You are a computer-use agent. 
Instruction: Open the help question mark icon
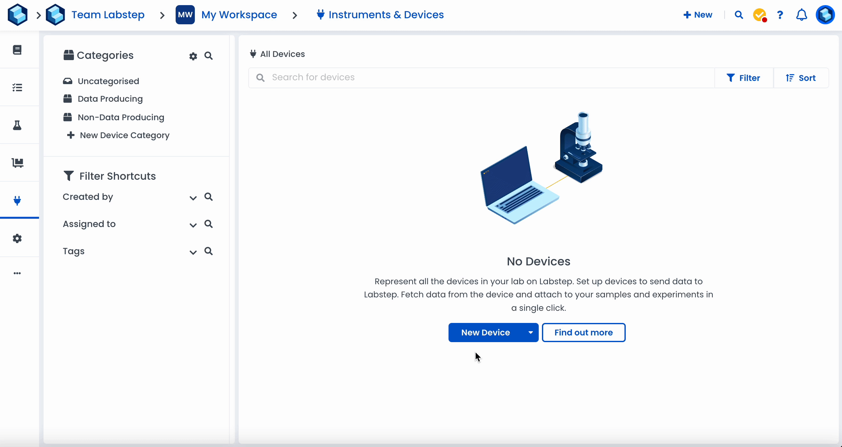click(780, 15)
